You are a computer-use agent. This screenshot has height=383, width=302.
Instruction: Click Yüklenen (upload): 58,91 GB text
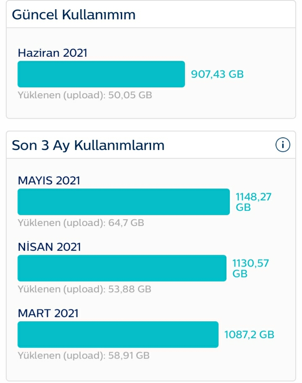click(83, 356)
